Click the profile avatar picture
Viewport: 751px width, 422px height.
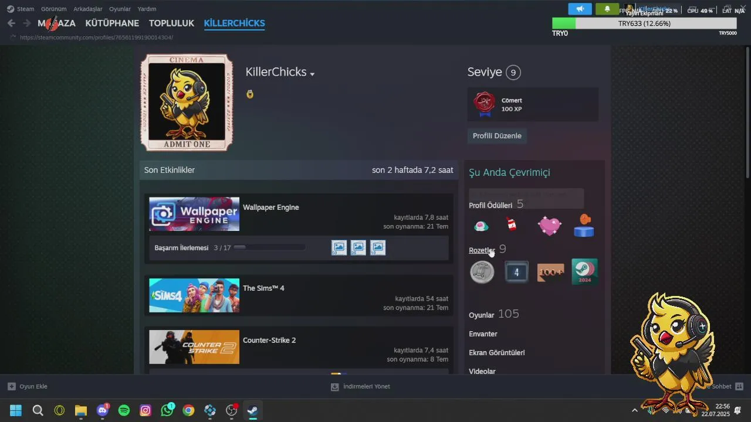[x=187, y=102]
